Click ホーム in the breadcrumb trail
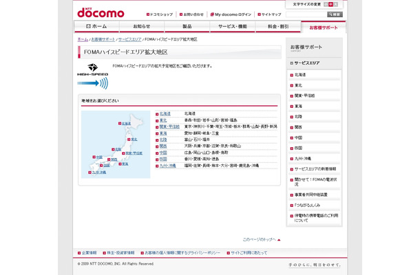This screenshot has height=275, width=420. coord(83,39)
